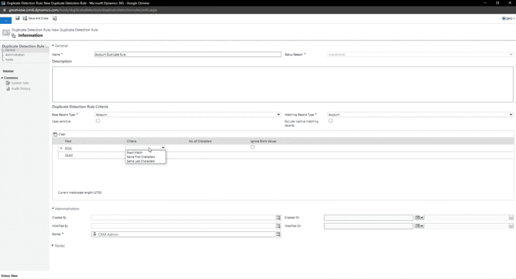Viewport: 516px width, 279px height.
Task: Click the No. of Characters column header
Action: [x=200, y=141]
